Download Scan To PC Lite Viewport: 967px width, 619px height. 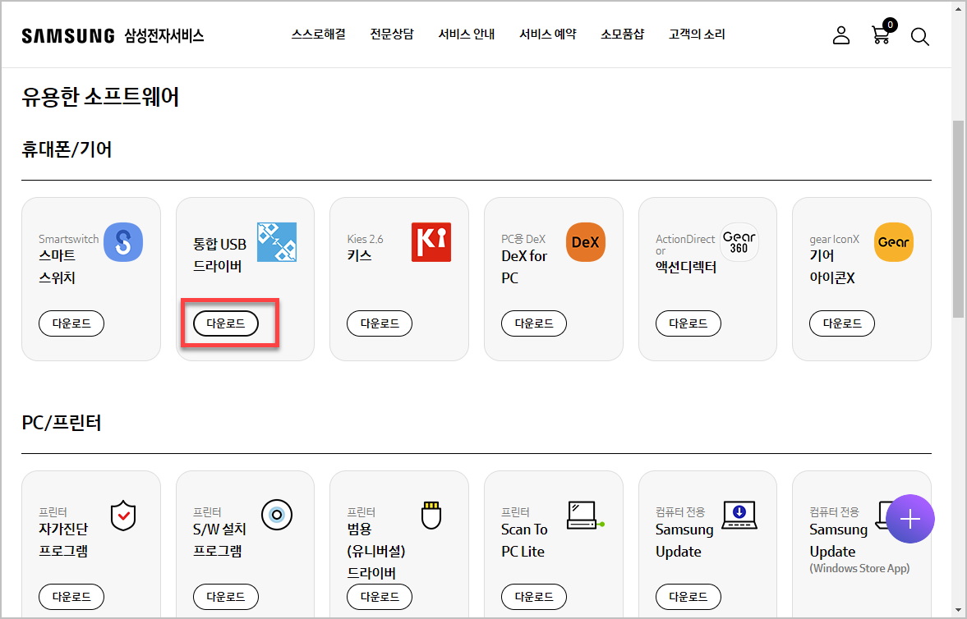533,596
